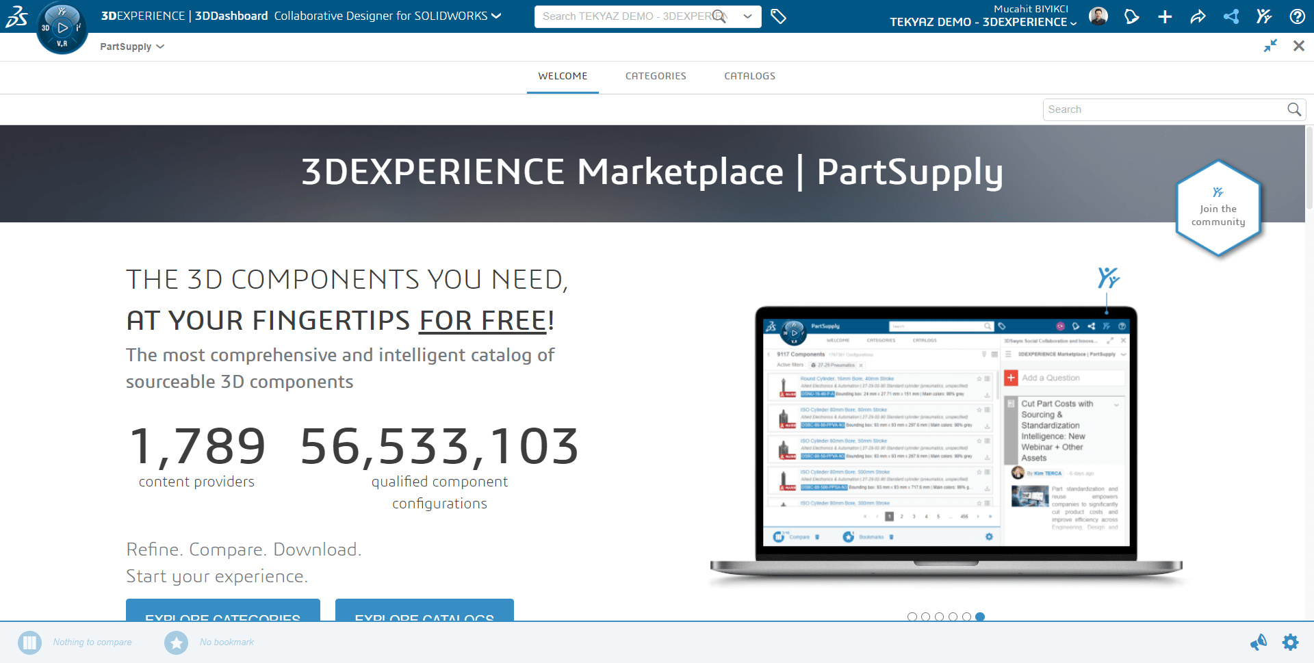Screen dimensions: 1314x663
Task: Click the community icon above the laptop
Action: pyautogui.click(x=1108, y=278)
